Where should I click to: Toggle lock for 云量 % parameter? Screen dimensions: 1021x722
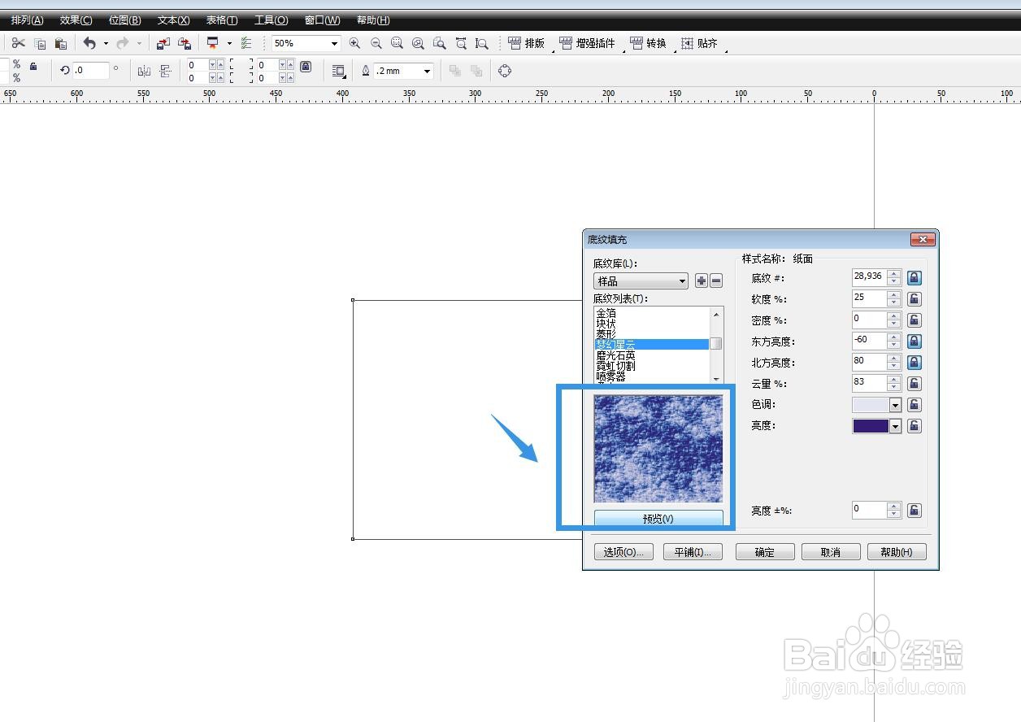click(x=914, y=384)
